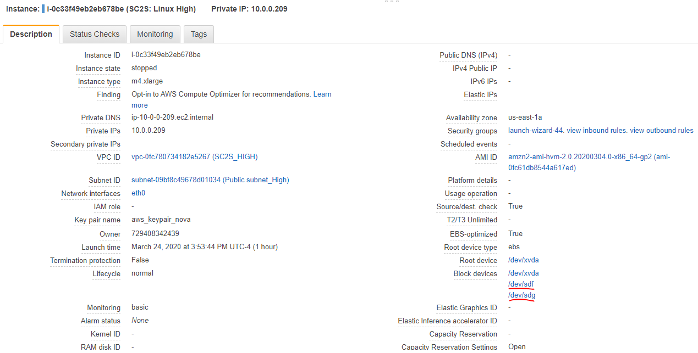
Task: Click view outbound rules link
Action: [x=662, y=131]
